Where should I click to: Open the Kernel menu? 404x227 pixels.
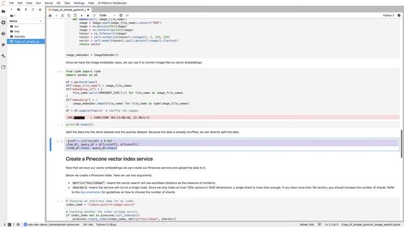pos(49,3)
